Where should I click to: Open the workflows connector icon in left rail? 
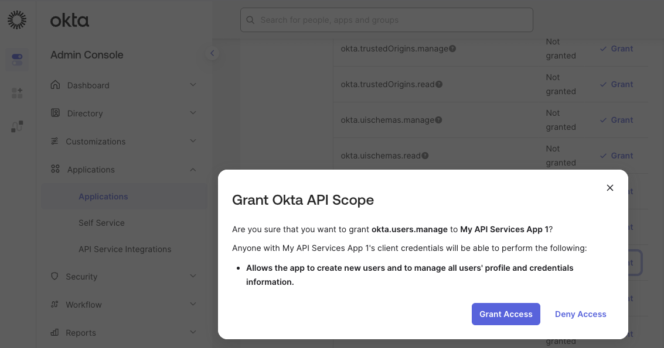(17, 126)
